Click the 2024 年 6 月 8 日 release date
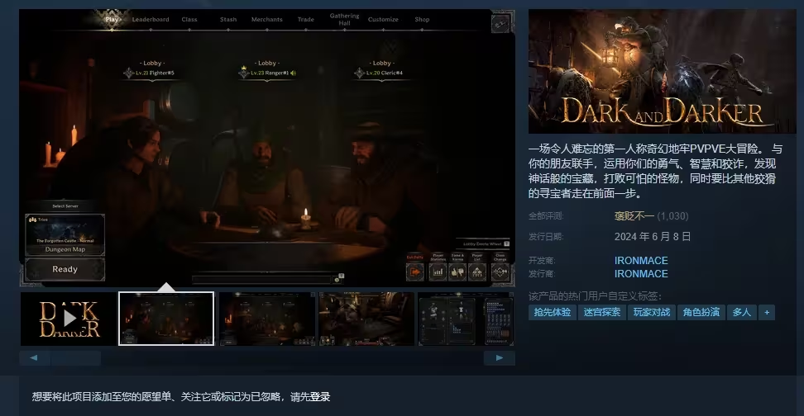This screenshot has width=804, height=416. click(653, 236)
